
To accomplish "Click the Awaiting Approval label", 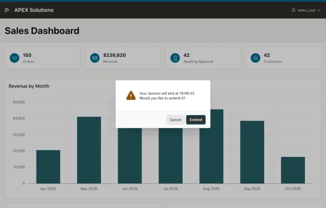I will (198, 62).
